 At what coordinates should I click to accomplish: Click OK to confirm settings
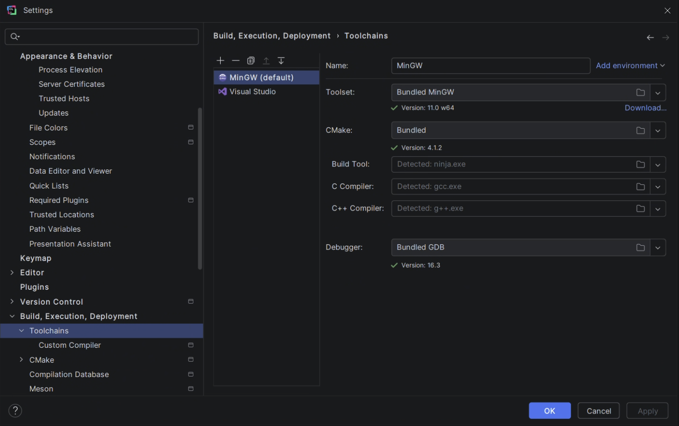click(x=550, y=411)
